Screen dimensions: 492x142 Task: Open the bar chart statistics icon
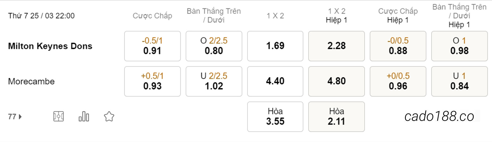coord(84,116)
